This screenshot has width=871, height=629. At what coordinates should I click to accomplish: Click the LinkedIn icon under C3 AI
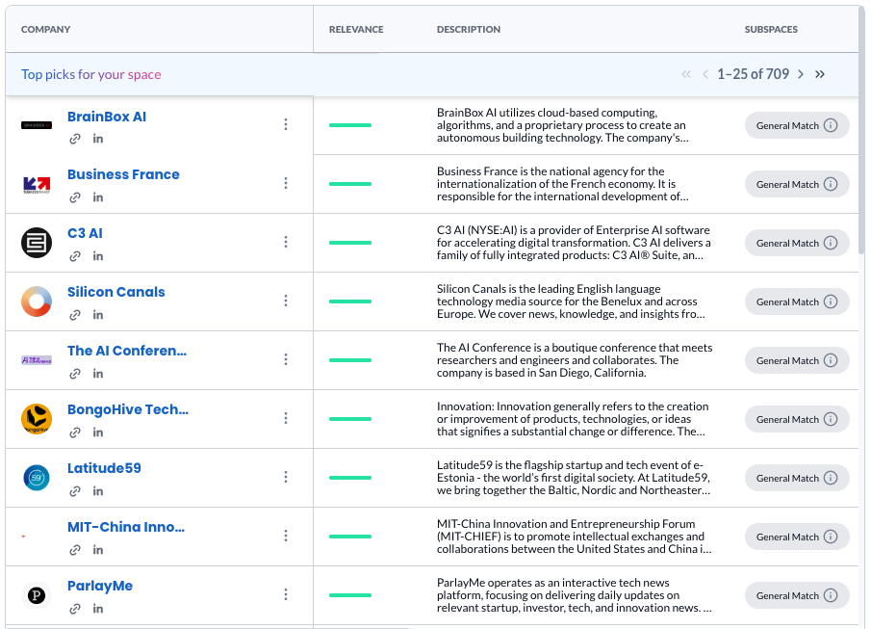click(98, 256)
